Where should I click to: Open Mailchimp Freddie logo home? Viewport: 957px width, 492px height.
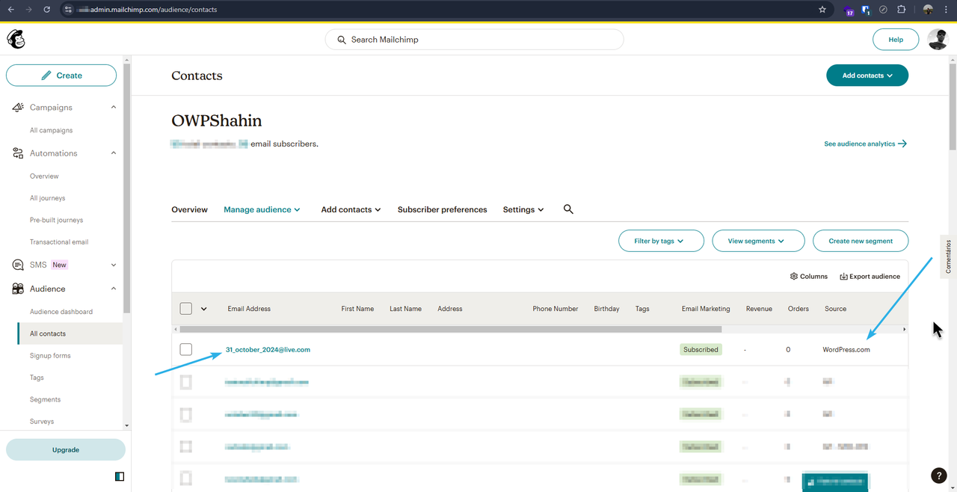tap(16, 40)
